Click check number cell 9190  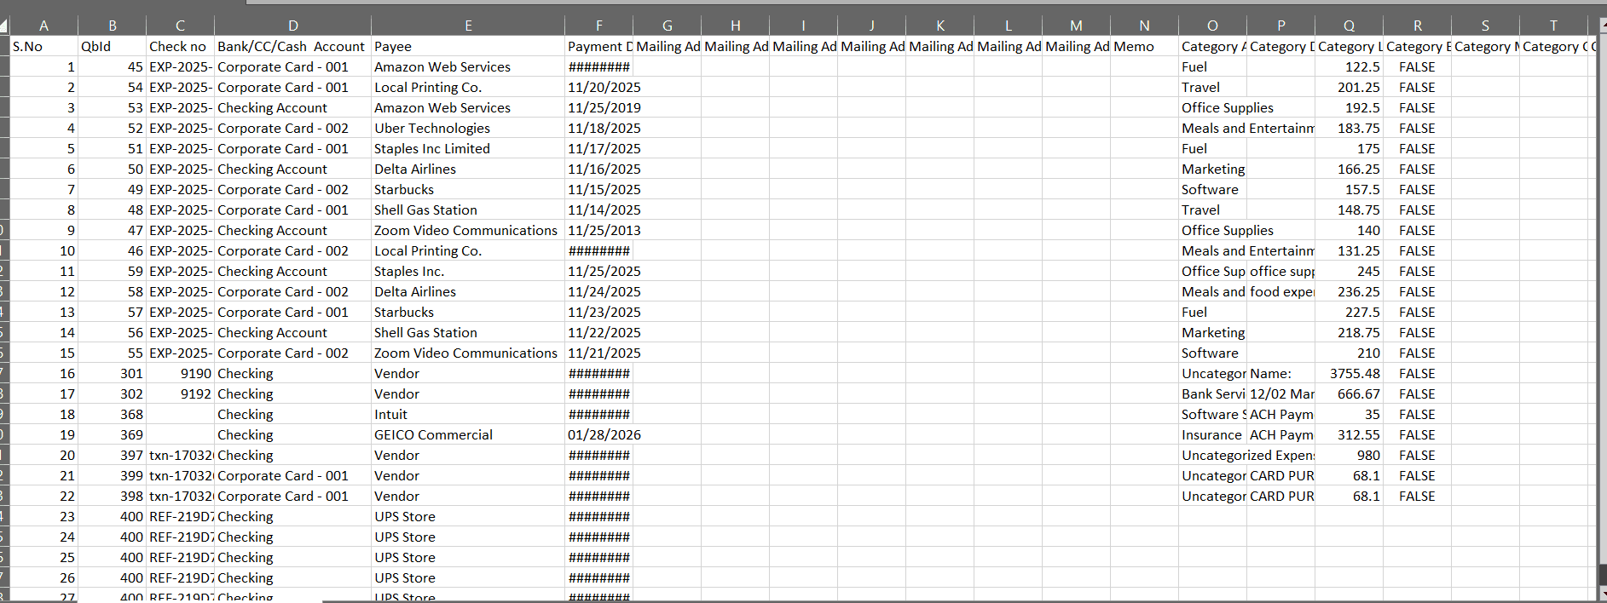[x=180, y=373]
